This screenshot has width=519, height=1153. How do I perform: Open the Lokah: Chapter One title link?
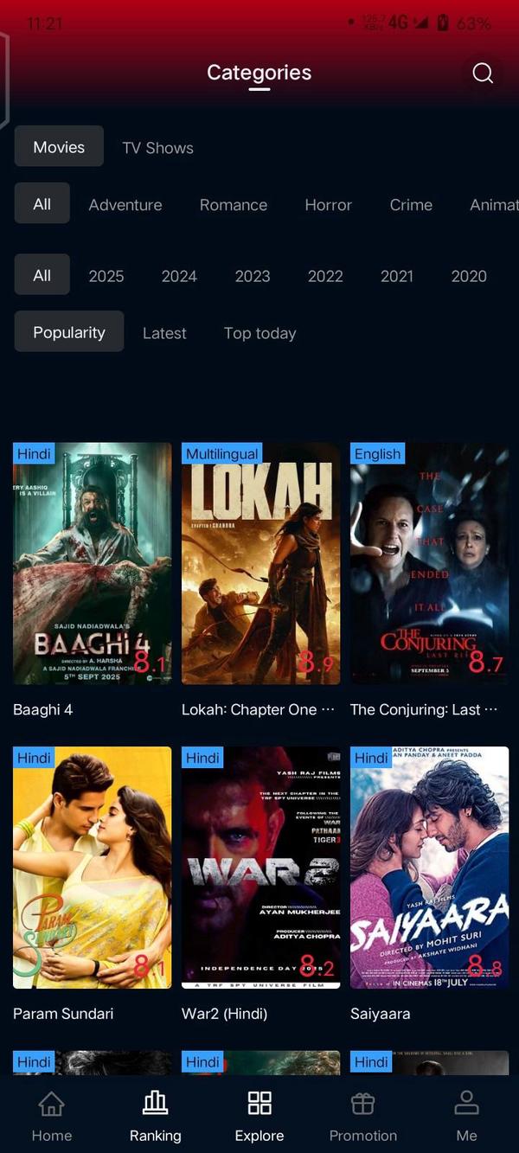point(258,709)
